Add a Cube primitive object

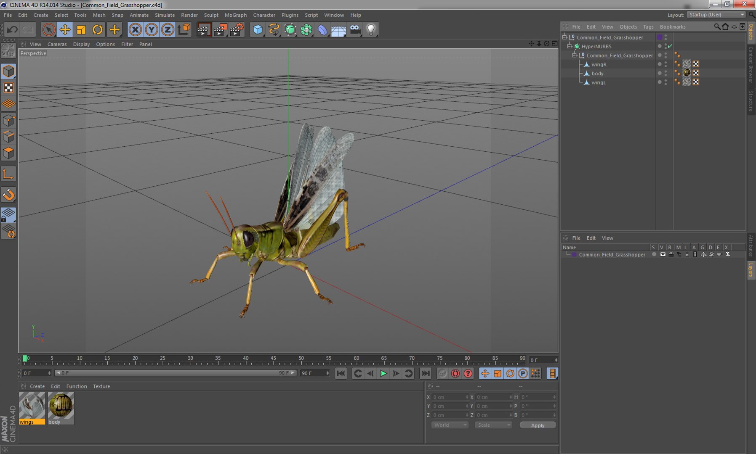(258, 29)
